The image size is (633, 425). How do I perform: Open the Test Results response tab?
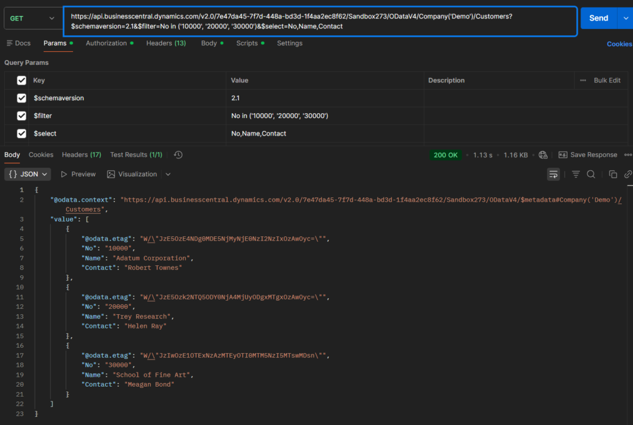point(135,155)
